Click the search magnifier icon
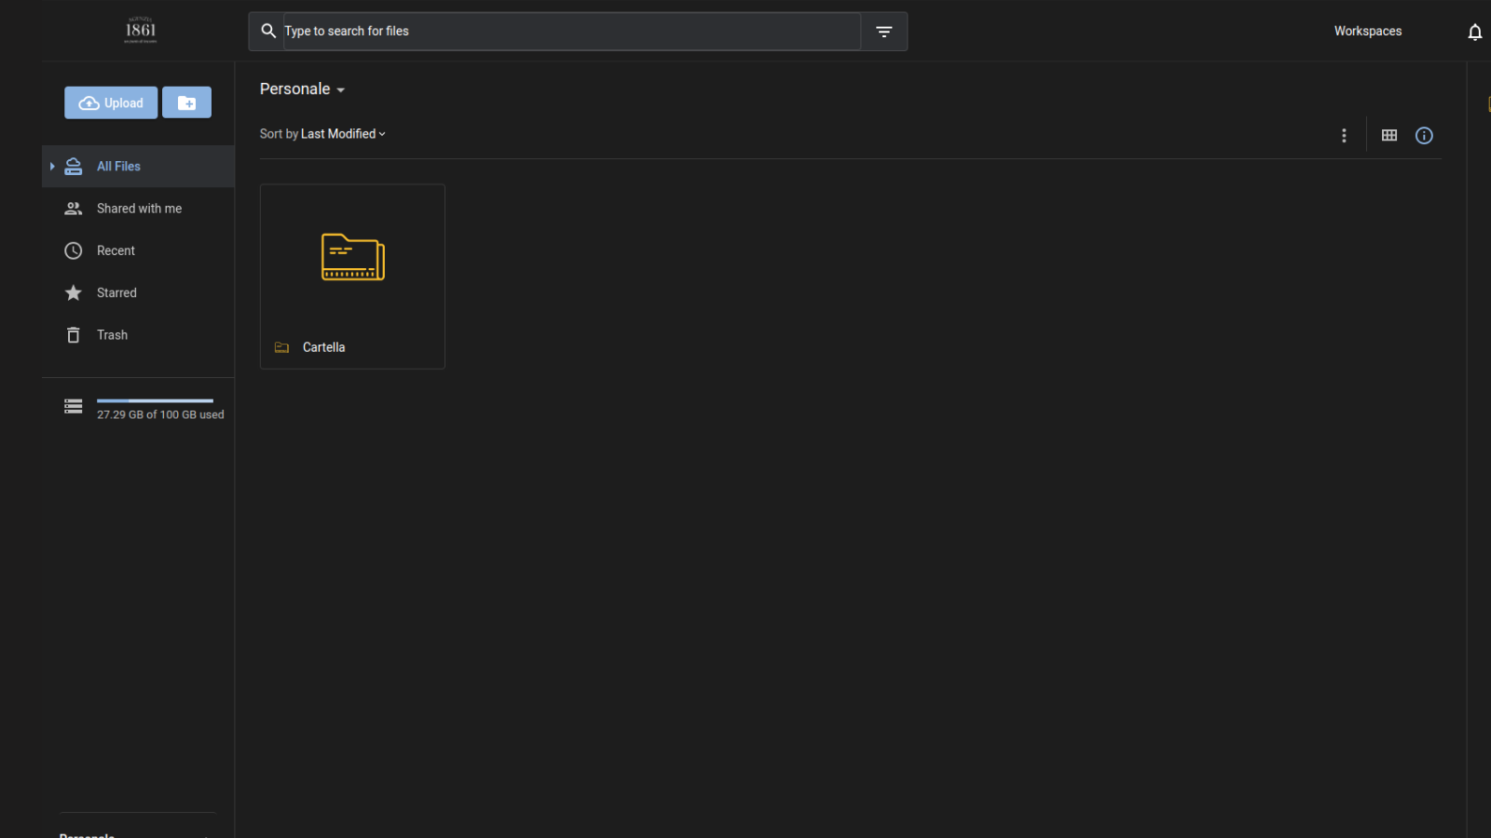This screenshot has height=838, width=1491. pos(268,31)
